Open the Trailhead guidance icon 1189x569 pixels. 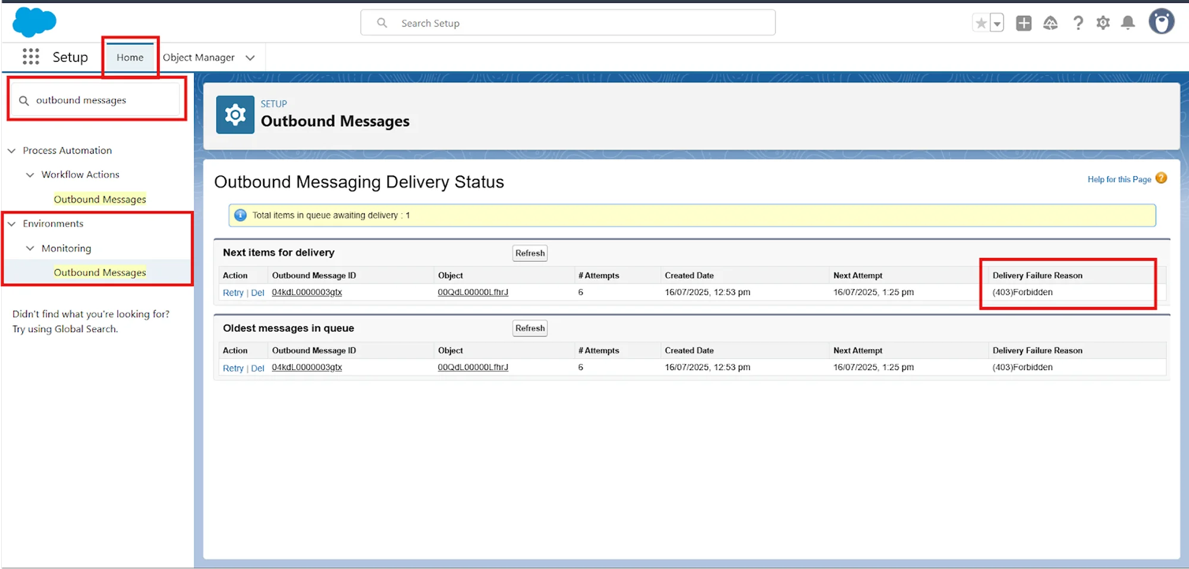click(x=1050, y=23)
